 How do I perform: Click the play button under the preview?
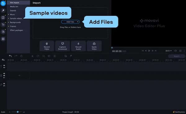click(x=149, y=51)
